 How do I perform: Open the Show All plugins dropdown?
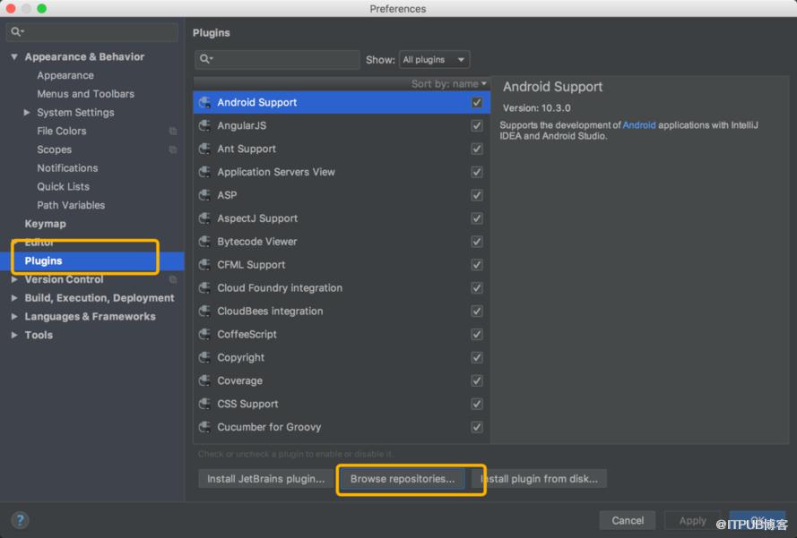pos(434,60)
